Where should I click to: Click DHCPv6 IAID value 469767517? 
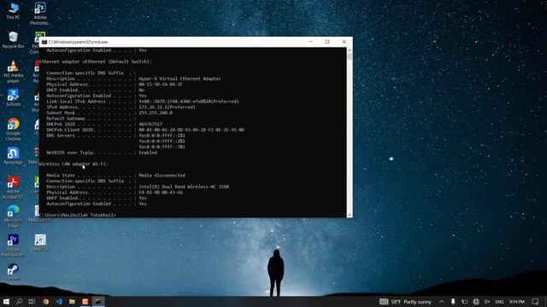coord(150,125)
